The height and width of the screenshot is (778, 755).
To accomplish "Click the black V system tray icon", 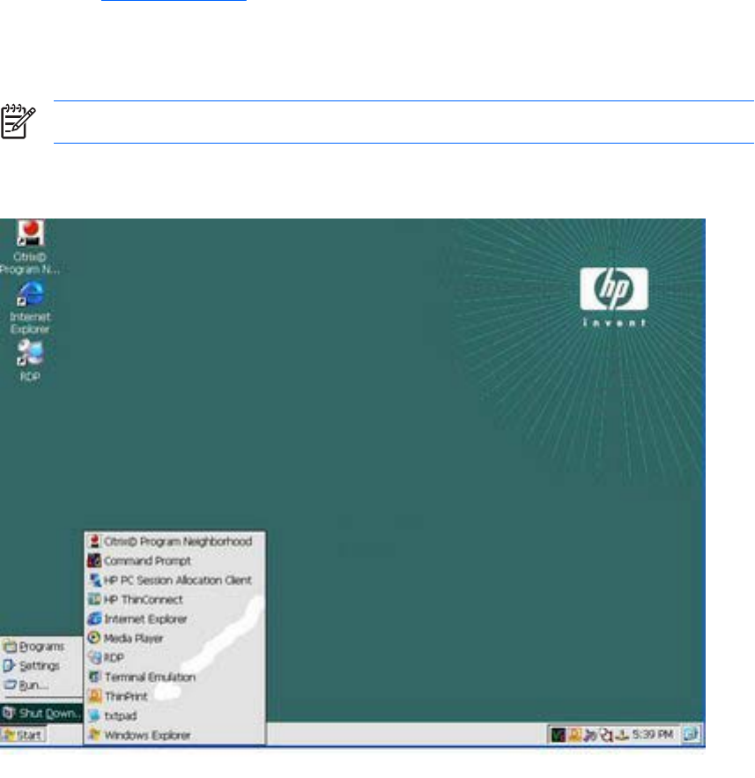I will pyautogui.click(x=559, y=735).
